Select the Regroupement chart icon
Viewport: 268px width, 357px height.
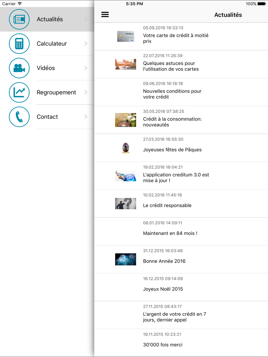[x=19, y=92]
